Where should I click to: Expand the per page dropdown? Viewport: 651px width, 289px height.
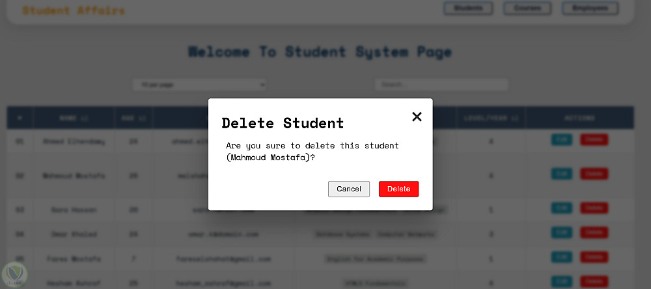click(x=199, y=85)
